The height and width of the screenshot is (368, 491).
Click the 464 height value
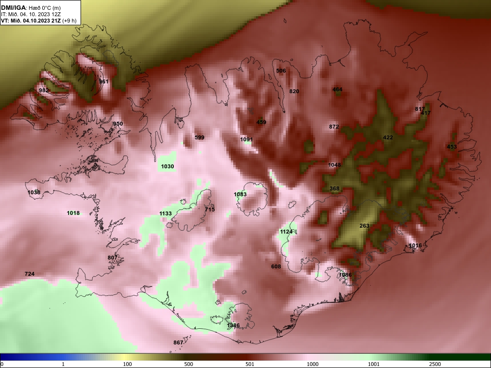337,89
